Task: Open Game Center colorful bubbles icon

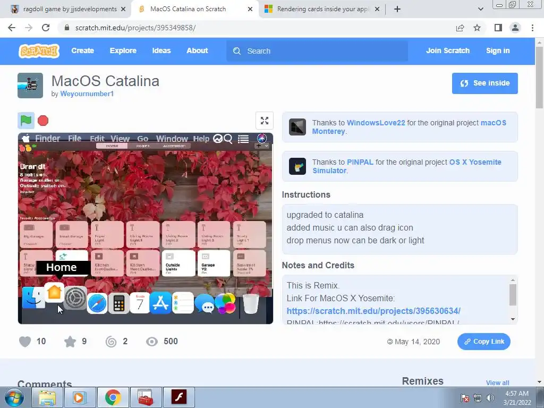Action: coord(225,303)
